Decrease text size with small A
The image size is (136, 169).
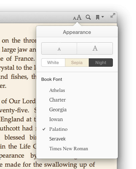tap(59, 49)
